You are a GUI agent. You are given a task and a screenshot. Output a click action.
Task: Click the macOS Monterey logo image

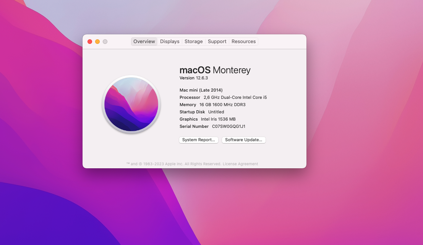click(x=131, y=104)
